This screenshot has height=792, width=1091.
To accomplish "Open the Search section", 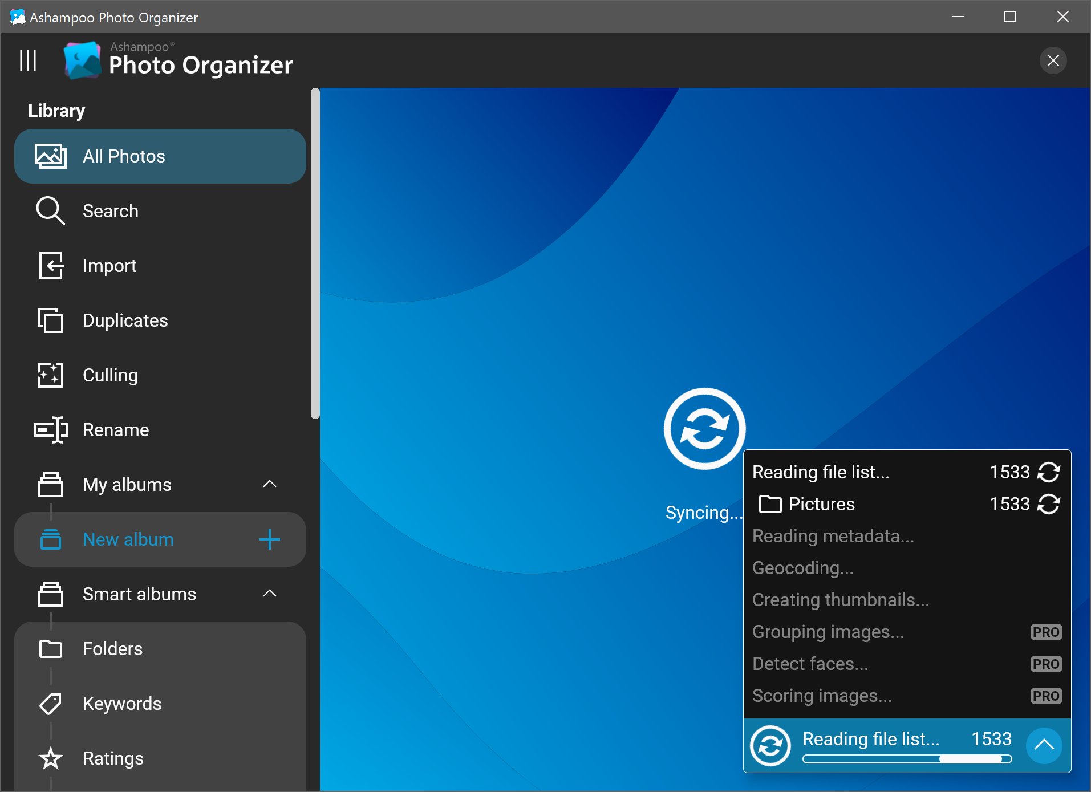I will tap(160, 211).
